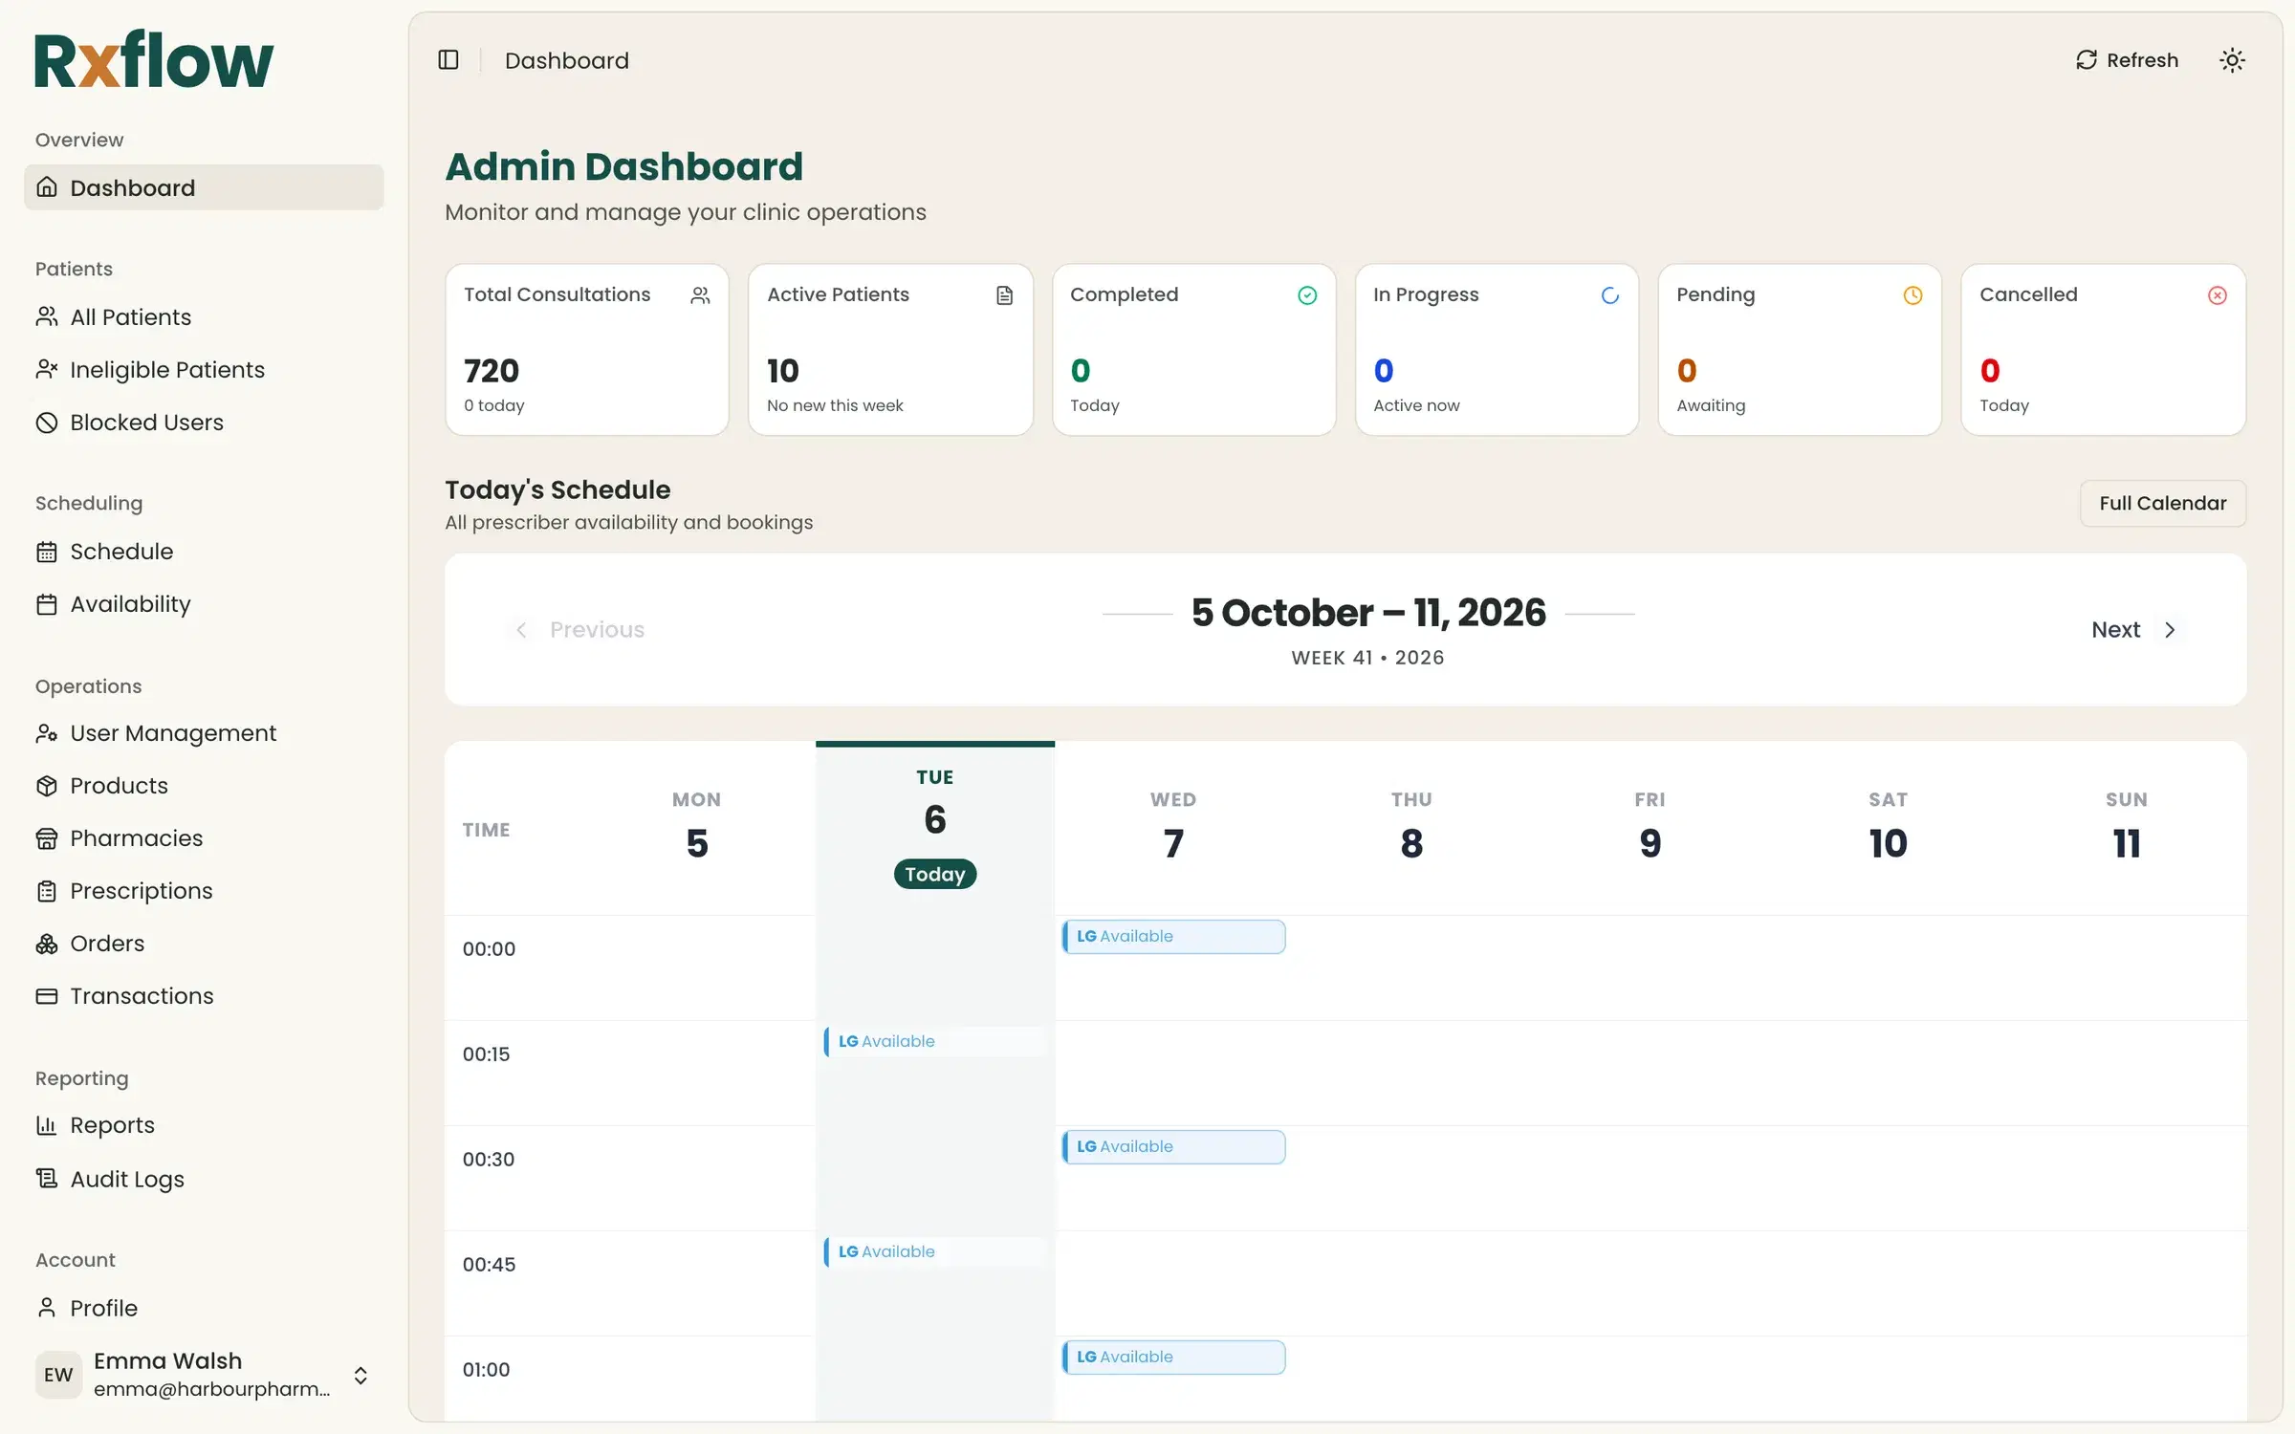This screenshot has height=1434, width=2295.
Task: Switch theme with the sun icon
Action: coord(2232,60)
